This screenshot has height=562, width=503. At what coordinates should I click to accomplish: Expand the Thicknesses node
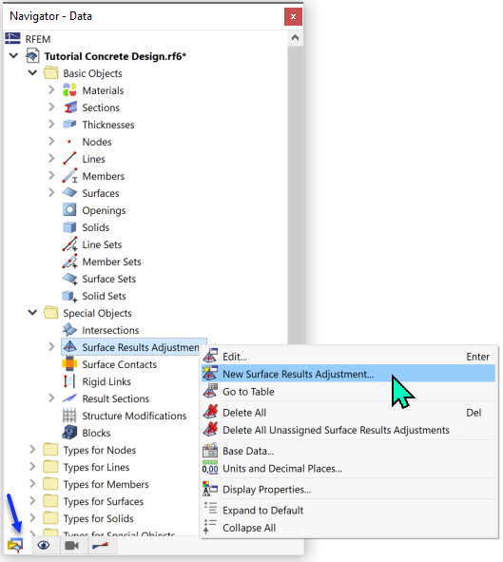pos(51,124)
